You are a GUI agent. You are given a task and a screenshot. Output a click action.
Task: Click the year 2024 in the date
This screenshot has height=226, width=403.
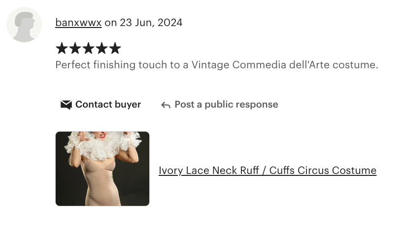pyautogui.click(x=170, y=23)
